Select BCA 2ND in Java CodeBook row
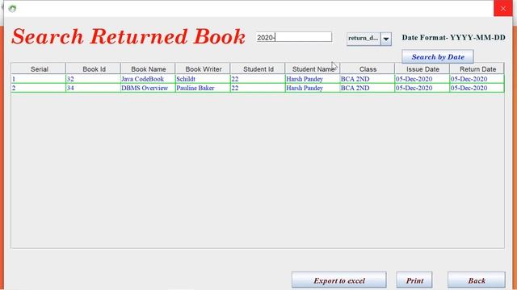The image size is (517, 290). (368, 79)
